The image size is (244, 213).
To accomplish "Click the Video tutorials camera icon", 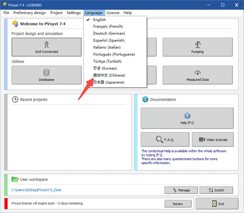I will point(202,140).
